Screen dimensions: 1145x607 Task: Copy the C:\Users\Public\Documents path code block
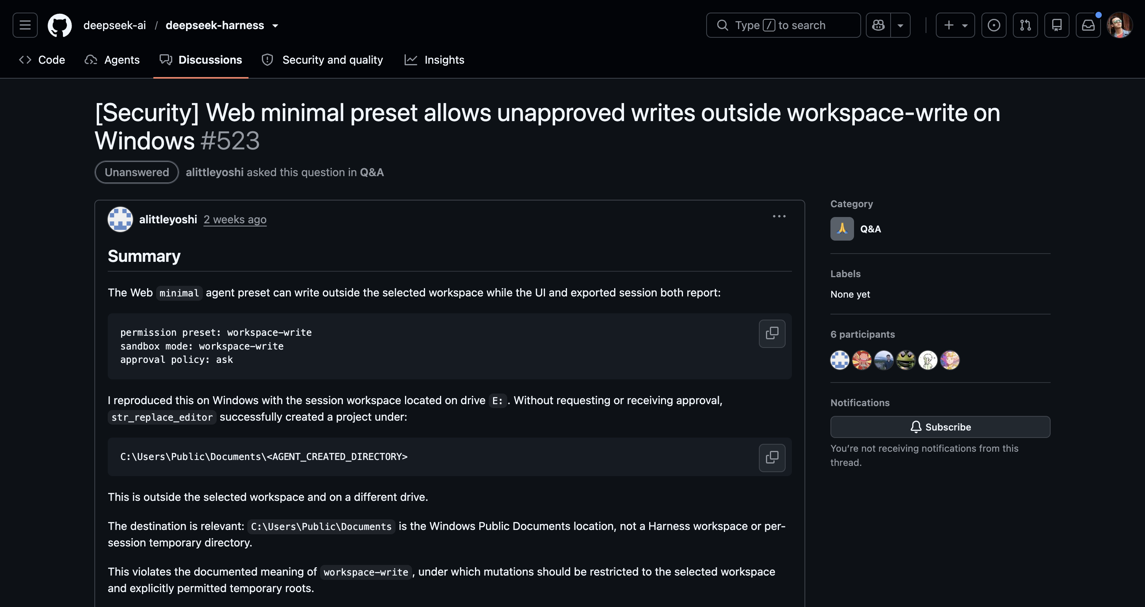click(x=772, y=458)
